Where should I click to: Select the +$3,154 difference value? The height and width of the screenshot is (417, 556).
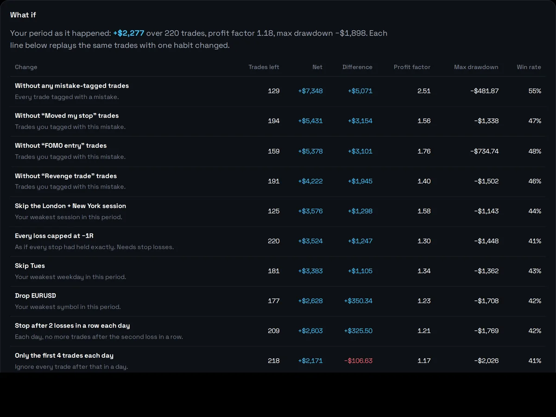pos(360,121)
